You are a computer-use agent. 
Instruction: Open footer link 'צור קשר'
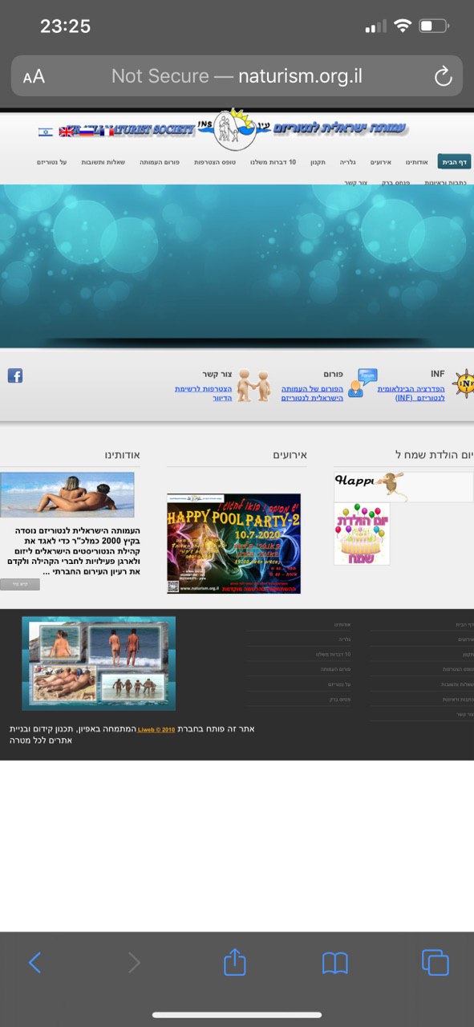click(x=465, y=714)
